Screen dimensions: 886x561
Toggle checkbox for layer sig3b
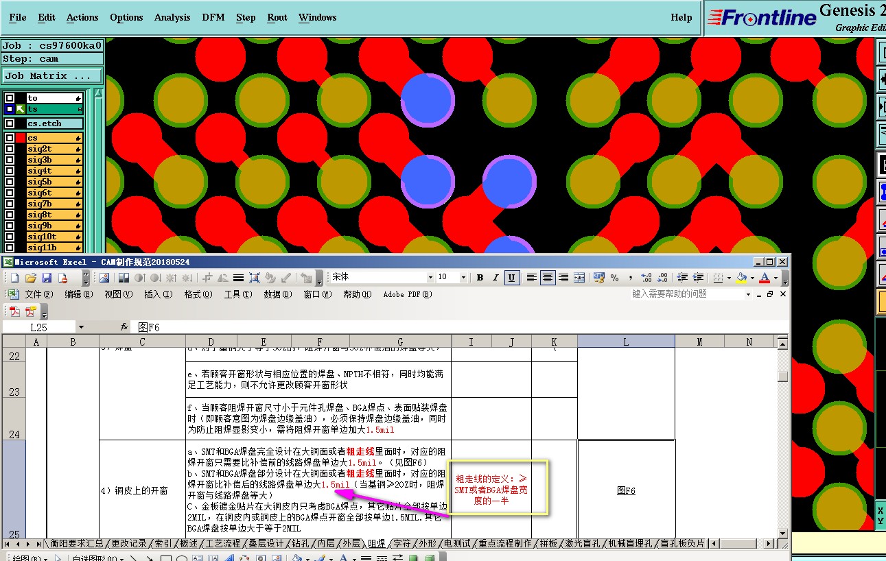(x=9, y=160)
